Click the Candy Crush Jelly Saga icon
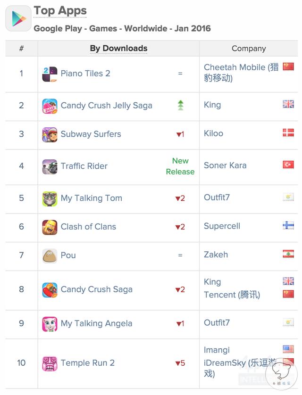The height and width of the screenshot is (395, 302). [x=50, y=106]
